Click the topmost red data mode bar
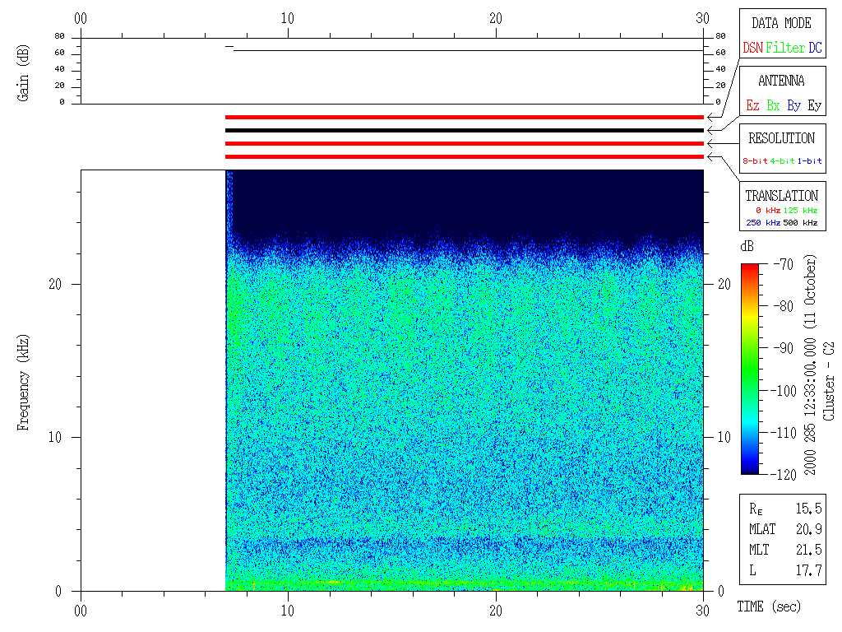The height and width of the screenshot is (632, 842). [x=465, y=117]
